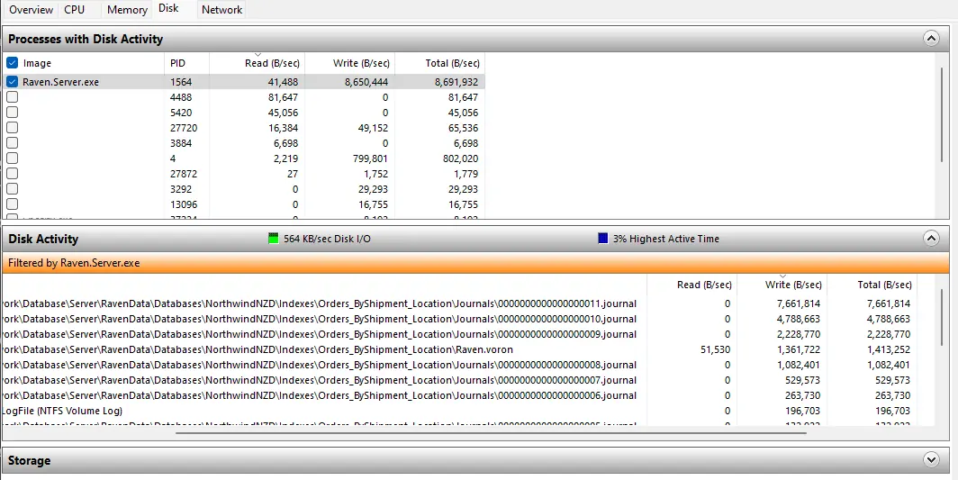Select the LogFile (NTFS Volume Log) row

pos(459,411)
